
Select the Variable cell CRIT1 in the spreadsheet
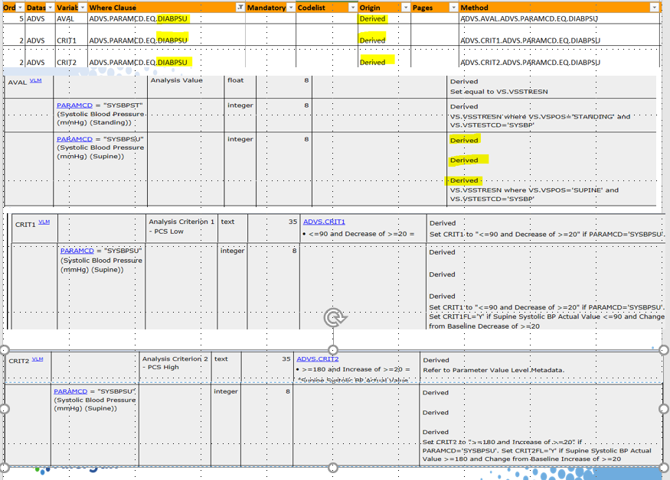[71, 35]
